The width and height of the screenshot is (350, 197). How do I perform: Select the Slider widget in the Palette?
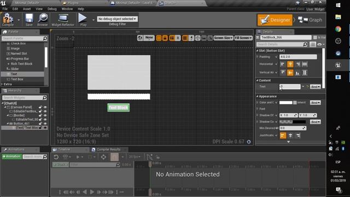click(15, 69)
